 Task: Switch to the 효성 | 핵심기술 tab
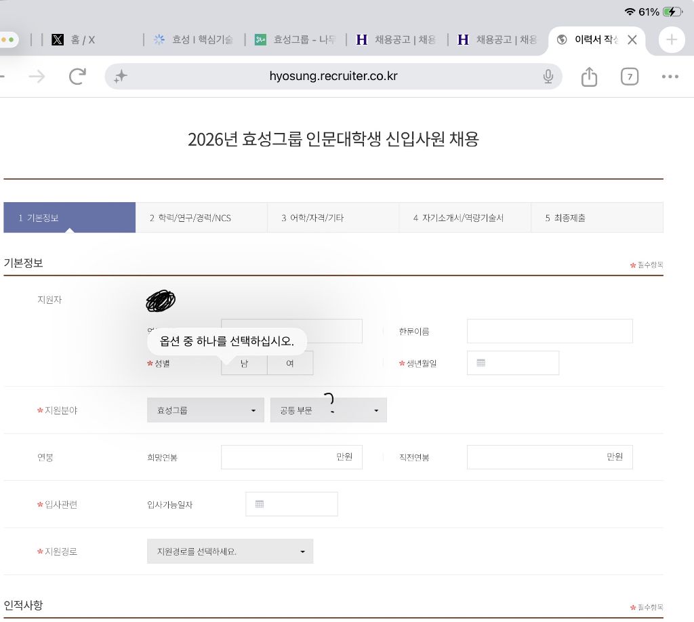(193, 39)
